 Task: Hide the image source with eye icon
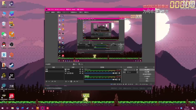tap(80, 69)
